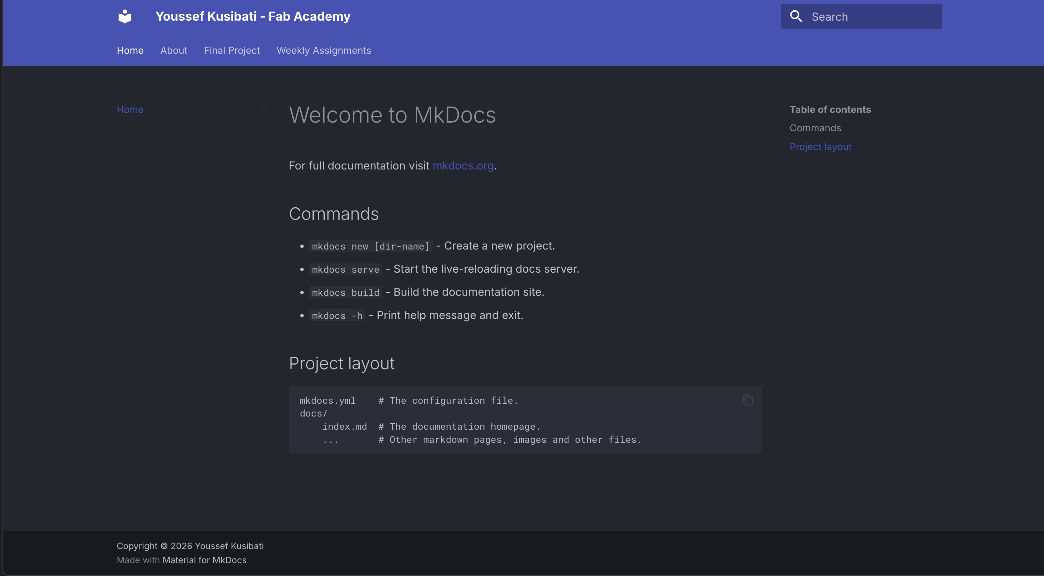Click the Commands section heading
Image resolution: width=1044 pixels, height=576 pixels.
tap(333, 214)
